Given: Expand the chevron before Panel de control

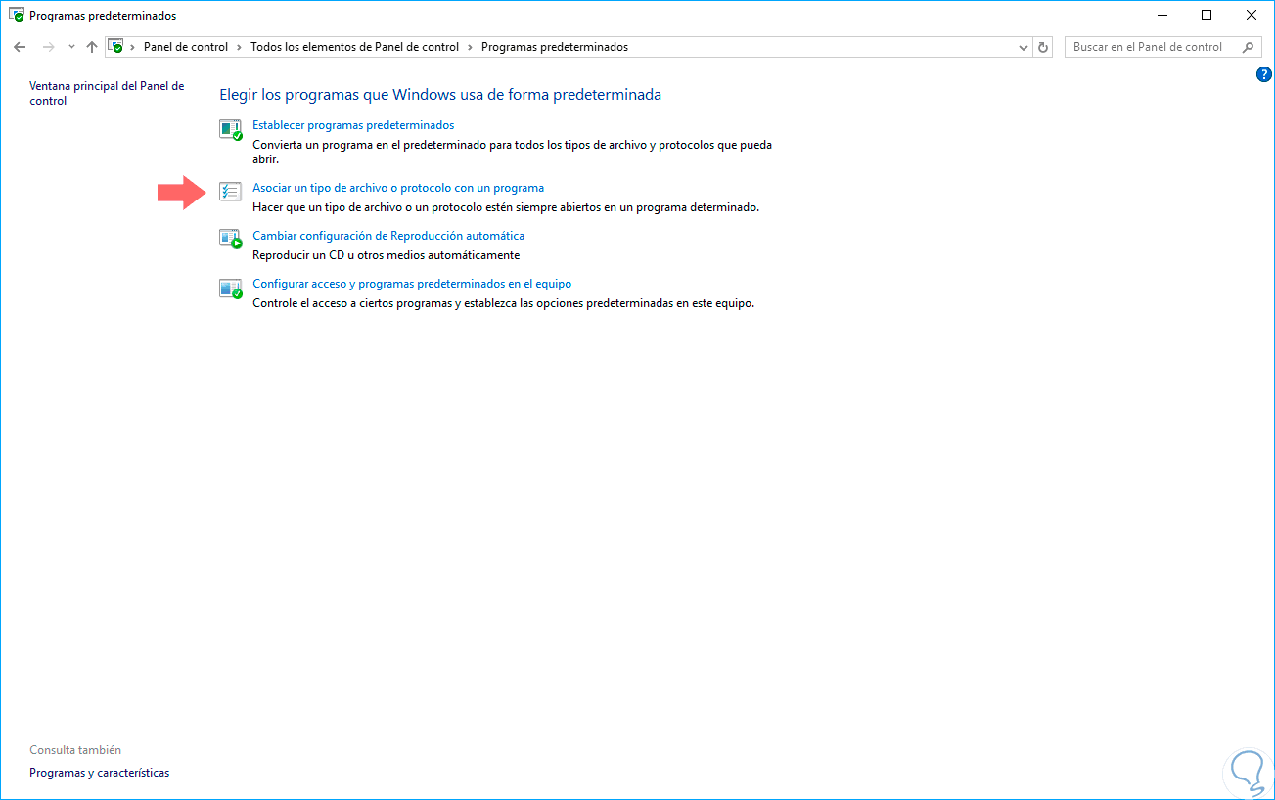Looking at the screenshot, I should [x=133, y=47].
